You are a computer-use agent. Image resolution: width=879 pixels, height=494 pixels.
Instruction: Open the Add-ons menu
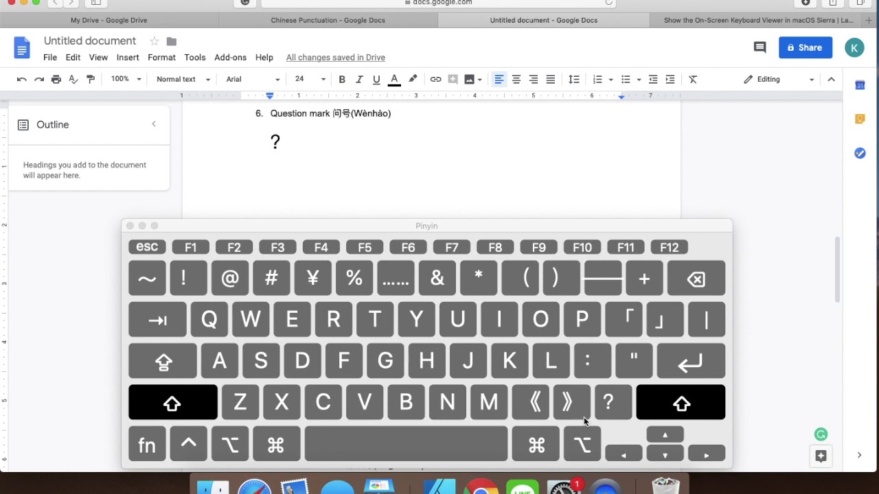[230, 58]
